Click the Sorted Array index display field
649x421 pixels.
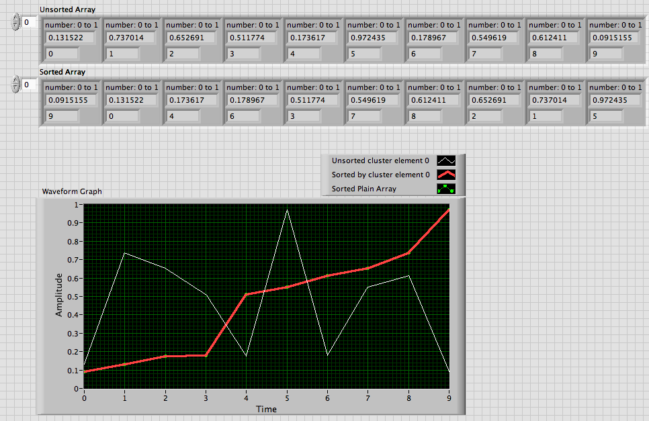pos(29,85)
